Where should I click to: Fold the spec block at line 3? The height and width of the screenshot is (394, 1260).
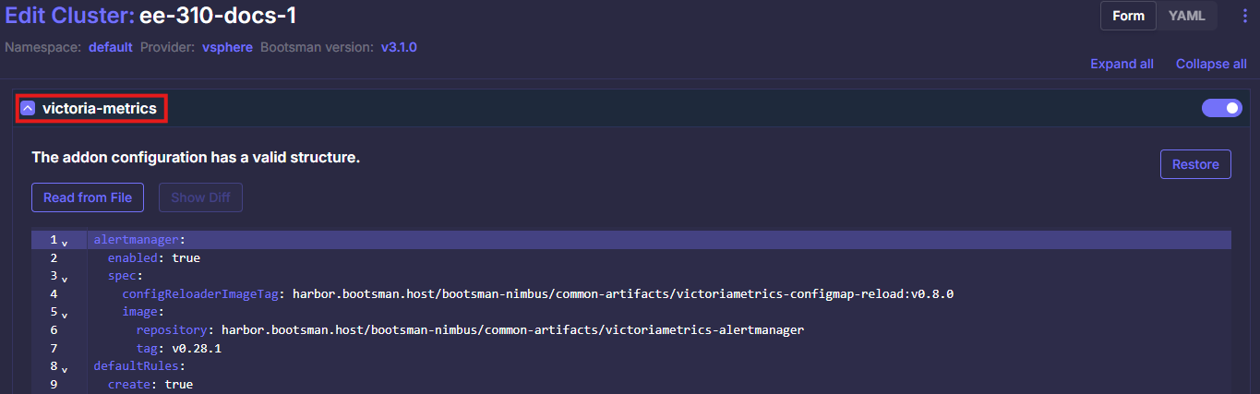(x=65, y=278)
